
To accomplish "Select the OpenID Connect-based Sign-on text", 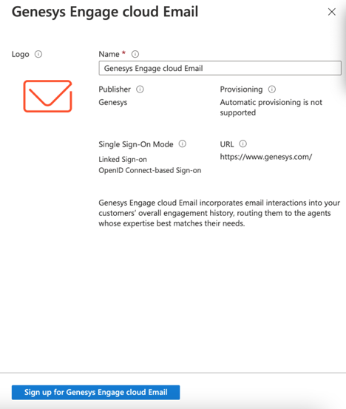I will tap(150, 170).
